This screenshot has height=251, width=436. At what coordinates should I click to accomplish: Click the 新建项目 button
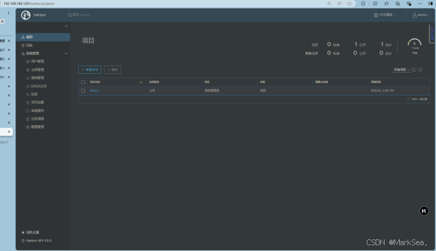90,70
